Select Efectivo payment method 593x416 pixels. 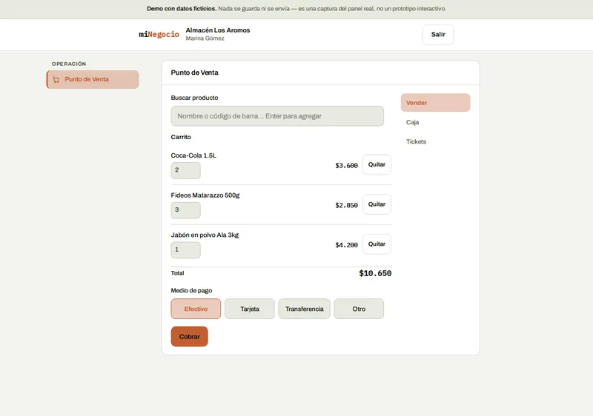[196, 309]
